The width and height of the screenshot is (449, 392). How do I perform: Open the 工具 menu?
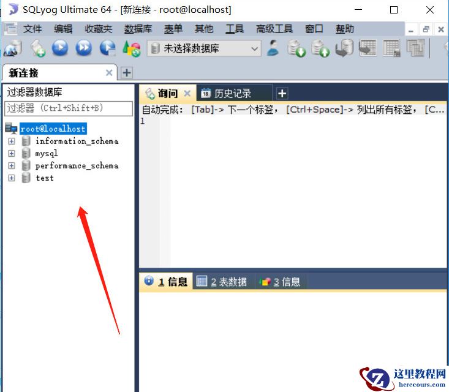click(x=235, y=29)
